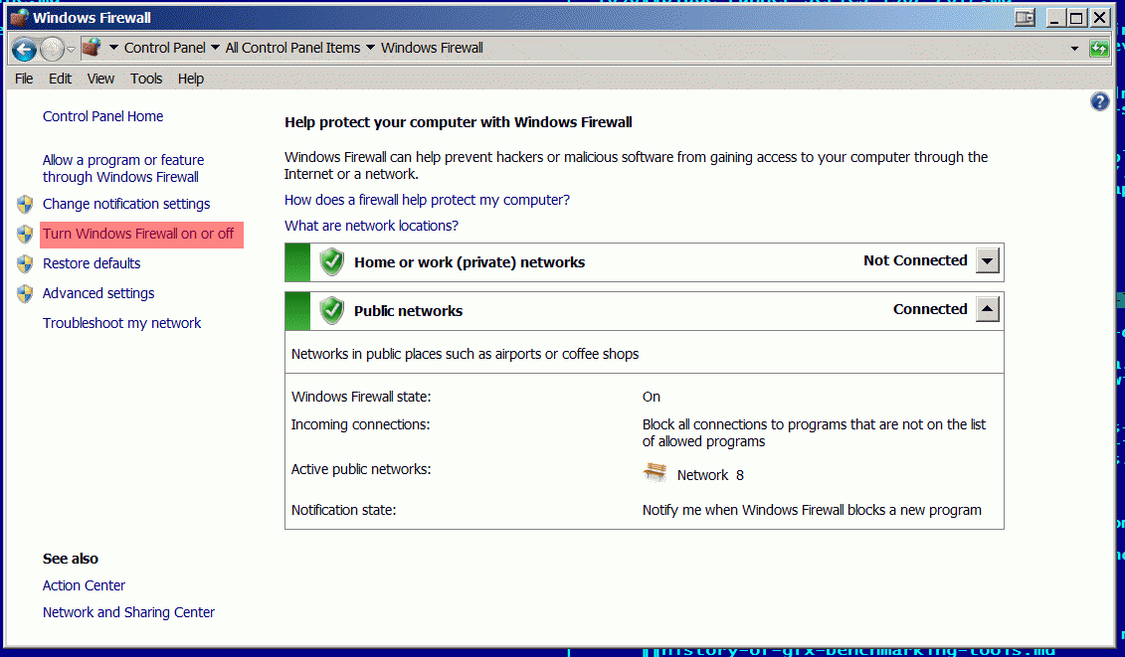
Task: Open the address bar history dropdown
Action: pos(1074,48)
